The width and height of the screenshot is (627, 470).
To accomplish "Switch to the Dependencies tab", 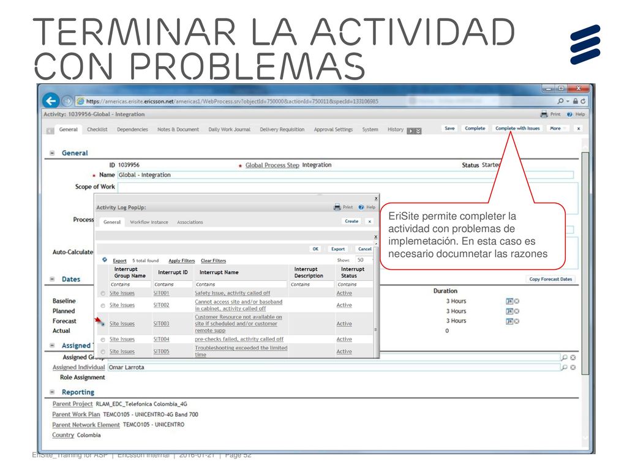I will pos(132,130).
